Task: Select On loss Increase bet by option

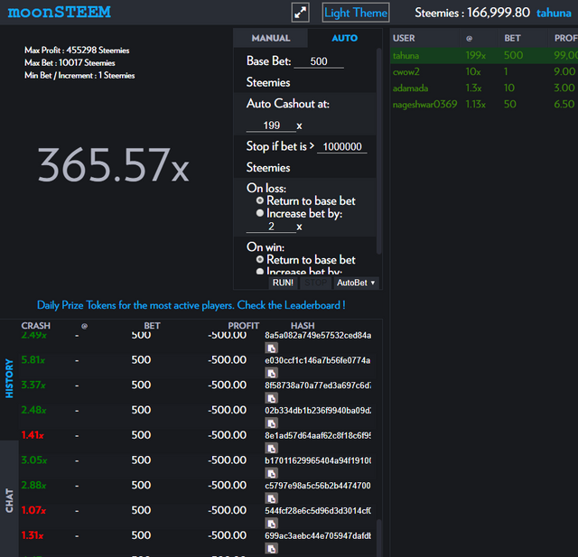Action: tap(260, 213)
